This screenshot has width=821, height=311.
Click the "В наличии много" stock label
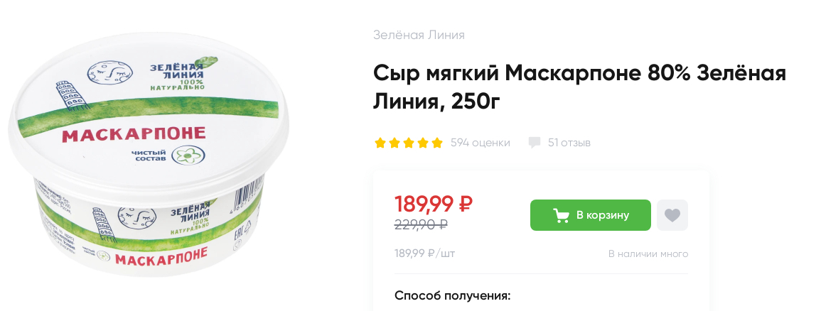648,254
